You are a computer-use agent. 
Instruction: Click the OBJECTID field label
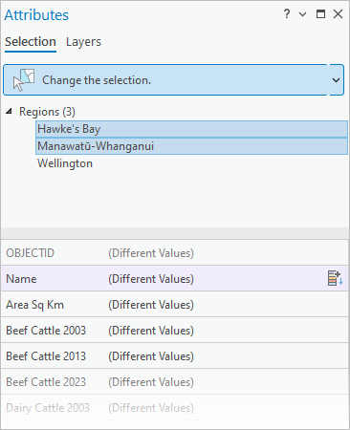coord(31,253)
